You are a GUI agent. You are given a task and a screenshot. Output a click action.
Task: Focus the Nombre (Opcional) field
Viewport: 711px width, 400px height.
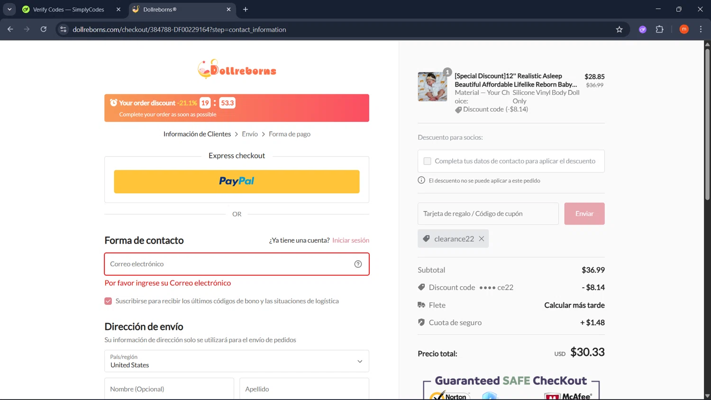pyautogui.click(x=169, y=389)
